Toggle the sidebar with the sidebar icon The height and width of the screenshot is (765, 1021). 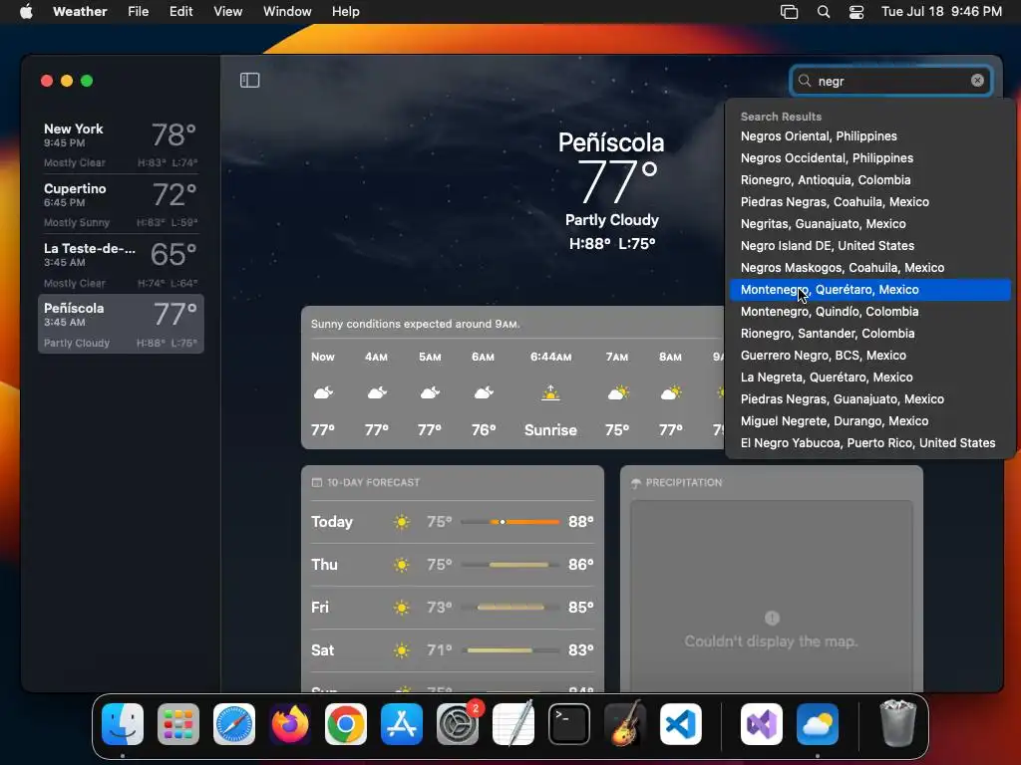(250, 80)
